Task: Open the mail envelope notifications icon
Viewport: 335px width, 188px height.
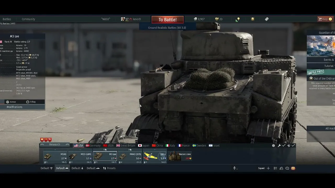Action: pyautogui.click(x=293, y=168)
